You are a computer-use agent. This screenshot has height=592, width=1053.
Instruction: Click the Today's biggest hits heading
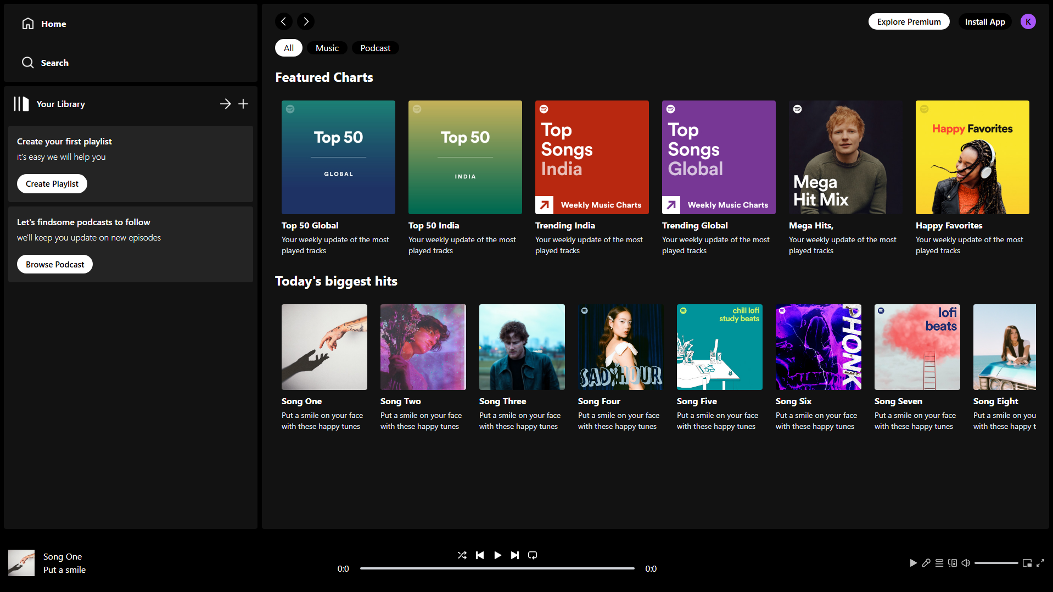click(x=336, y=281)
